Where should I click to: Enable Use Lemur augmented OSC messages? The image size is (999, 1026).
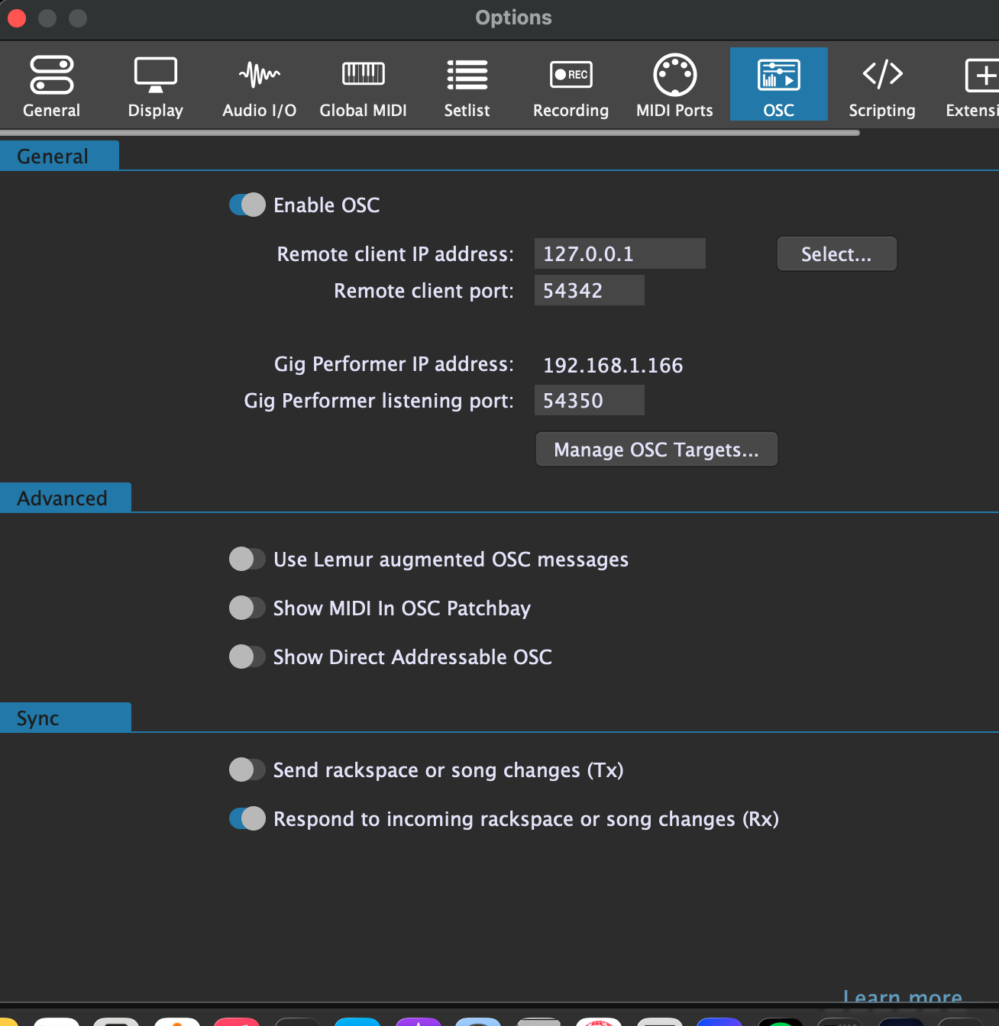(247, 560)
